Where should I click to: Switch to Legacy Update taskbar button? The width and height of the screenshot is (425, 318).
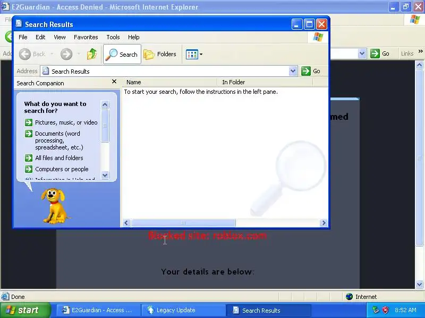click(183, 310)
